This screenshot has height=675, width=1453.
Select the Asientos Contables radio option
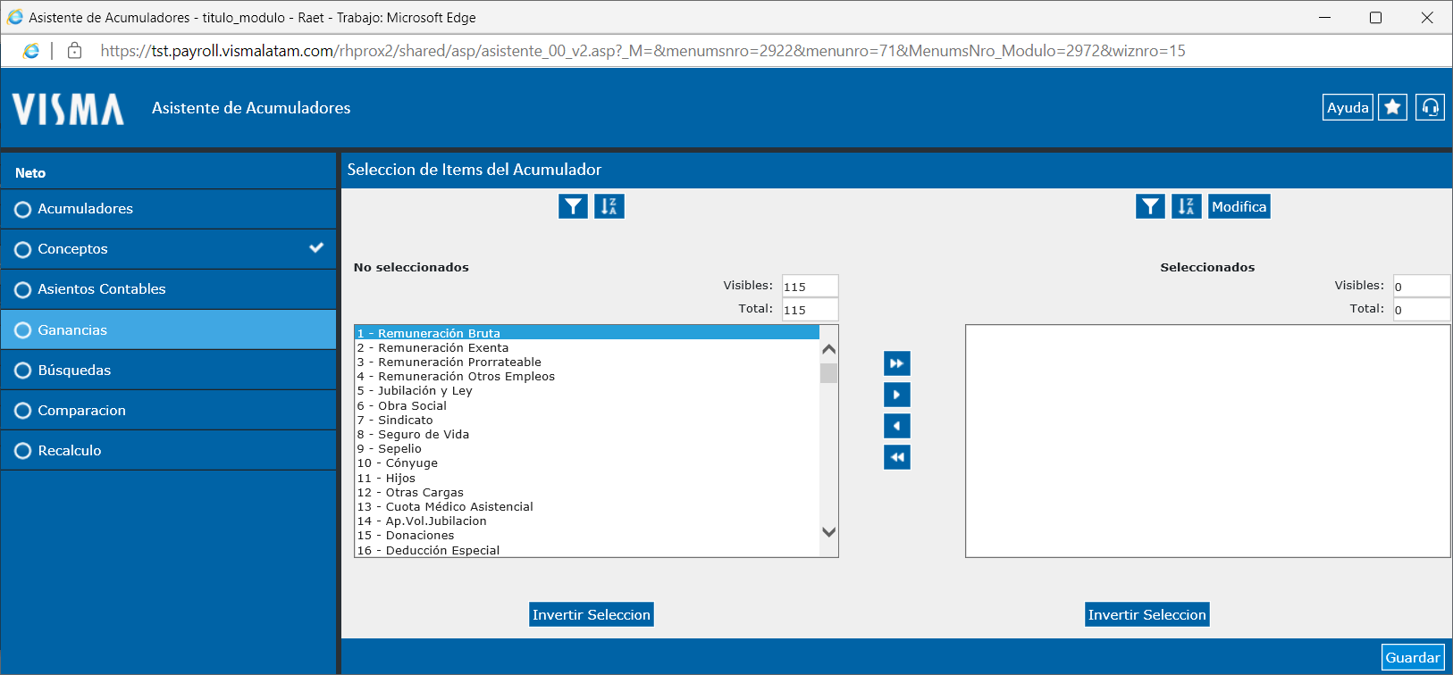tap(23, 290)
